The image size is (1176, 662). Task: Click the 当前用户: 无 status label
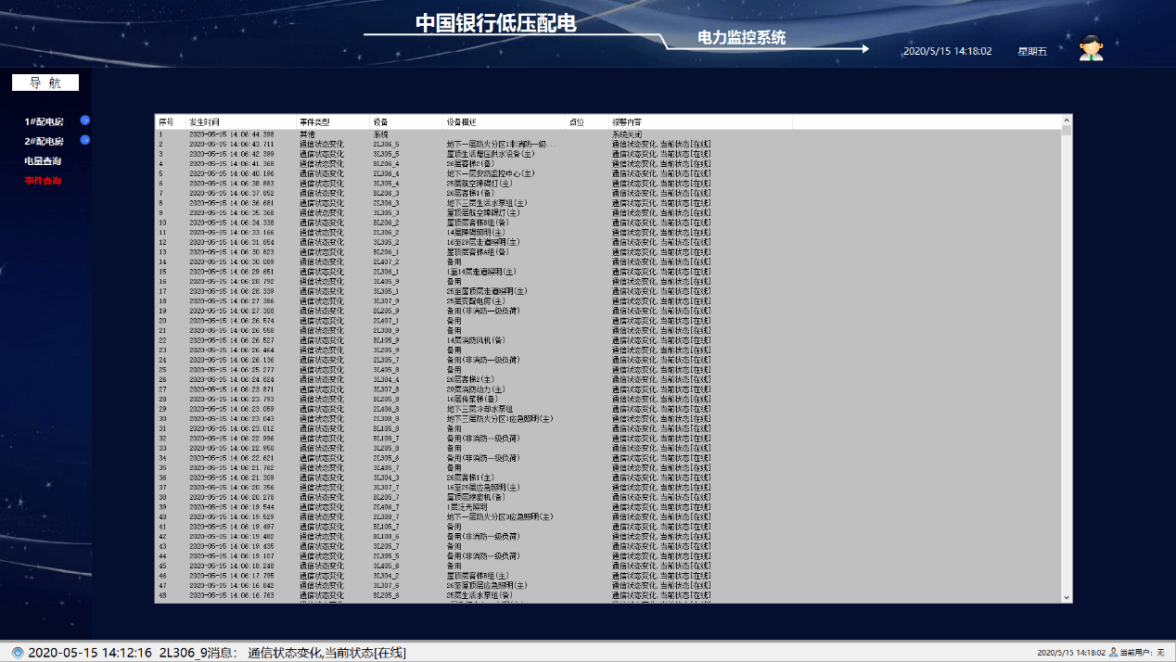(1142, 653)
